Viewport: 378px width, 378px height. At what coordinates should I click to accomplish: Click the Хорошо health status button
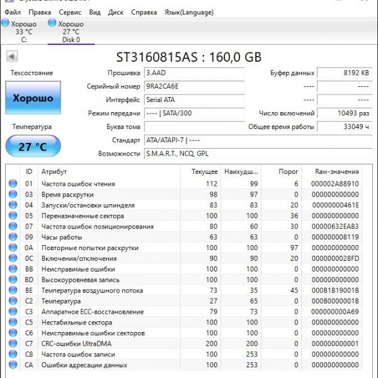click(33, 98)
